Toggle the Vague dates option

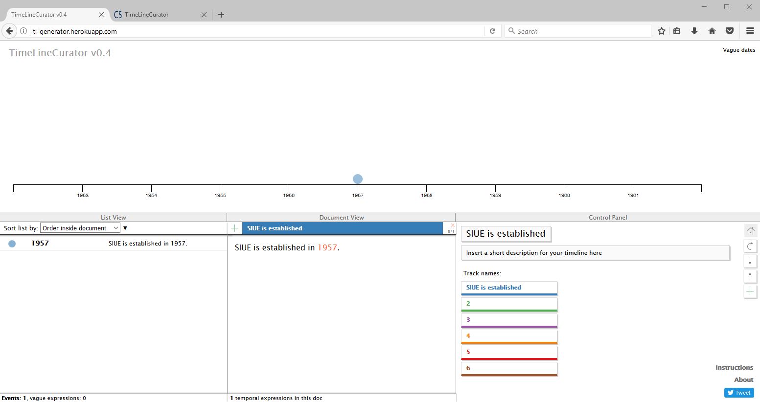738,50
